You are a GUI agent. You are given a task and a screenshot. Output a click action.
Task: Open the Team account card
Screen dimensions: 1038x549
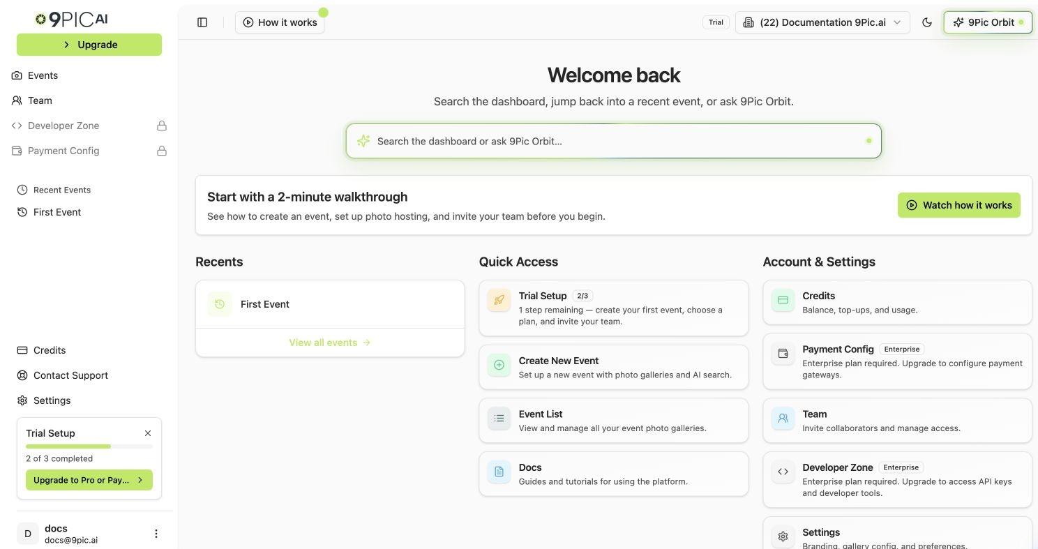(x=897, y=421)
